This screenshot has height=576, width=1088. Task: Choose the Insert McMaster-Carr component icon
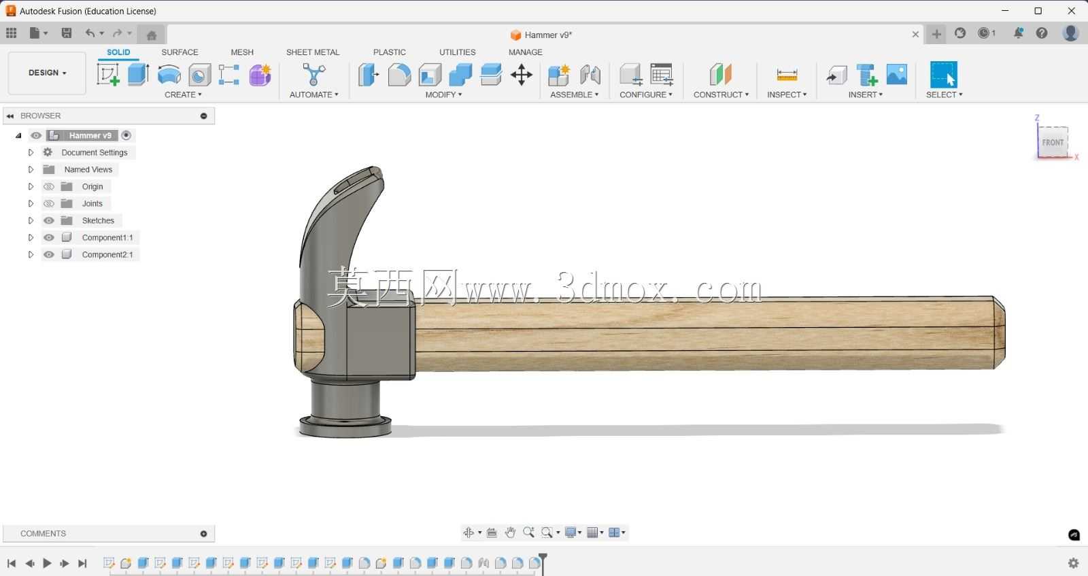[x=867, y=74]
